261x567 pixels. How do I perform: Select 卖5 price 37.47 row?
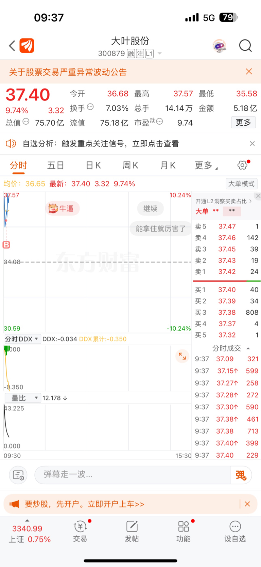(x=227, y=226)
